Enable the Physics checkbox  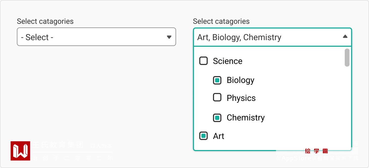pyautogui.click(x=217, y=98)
